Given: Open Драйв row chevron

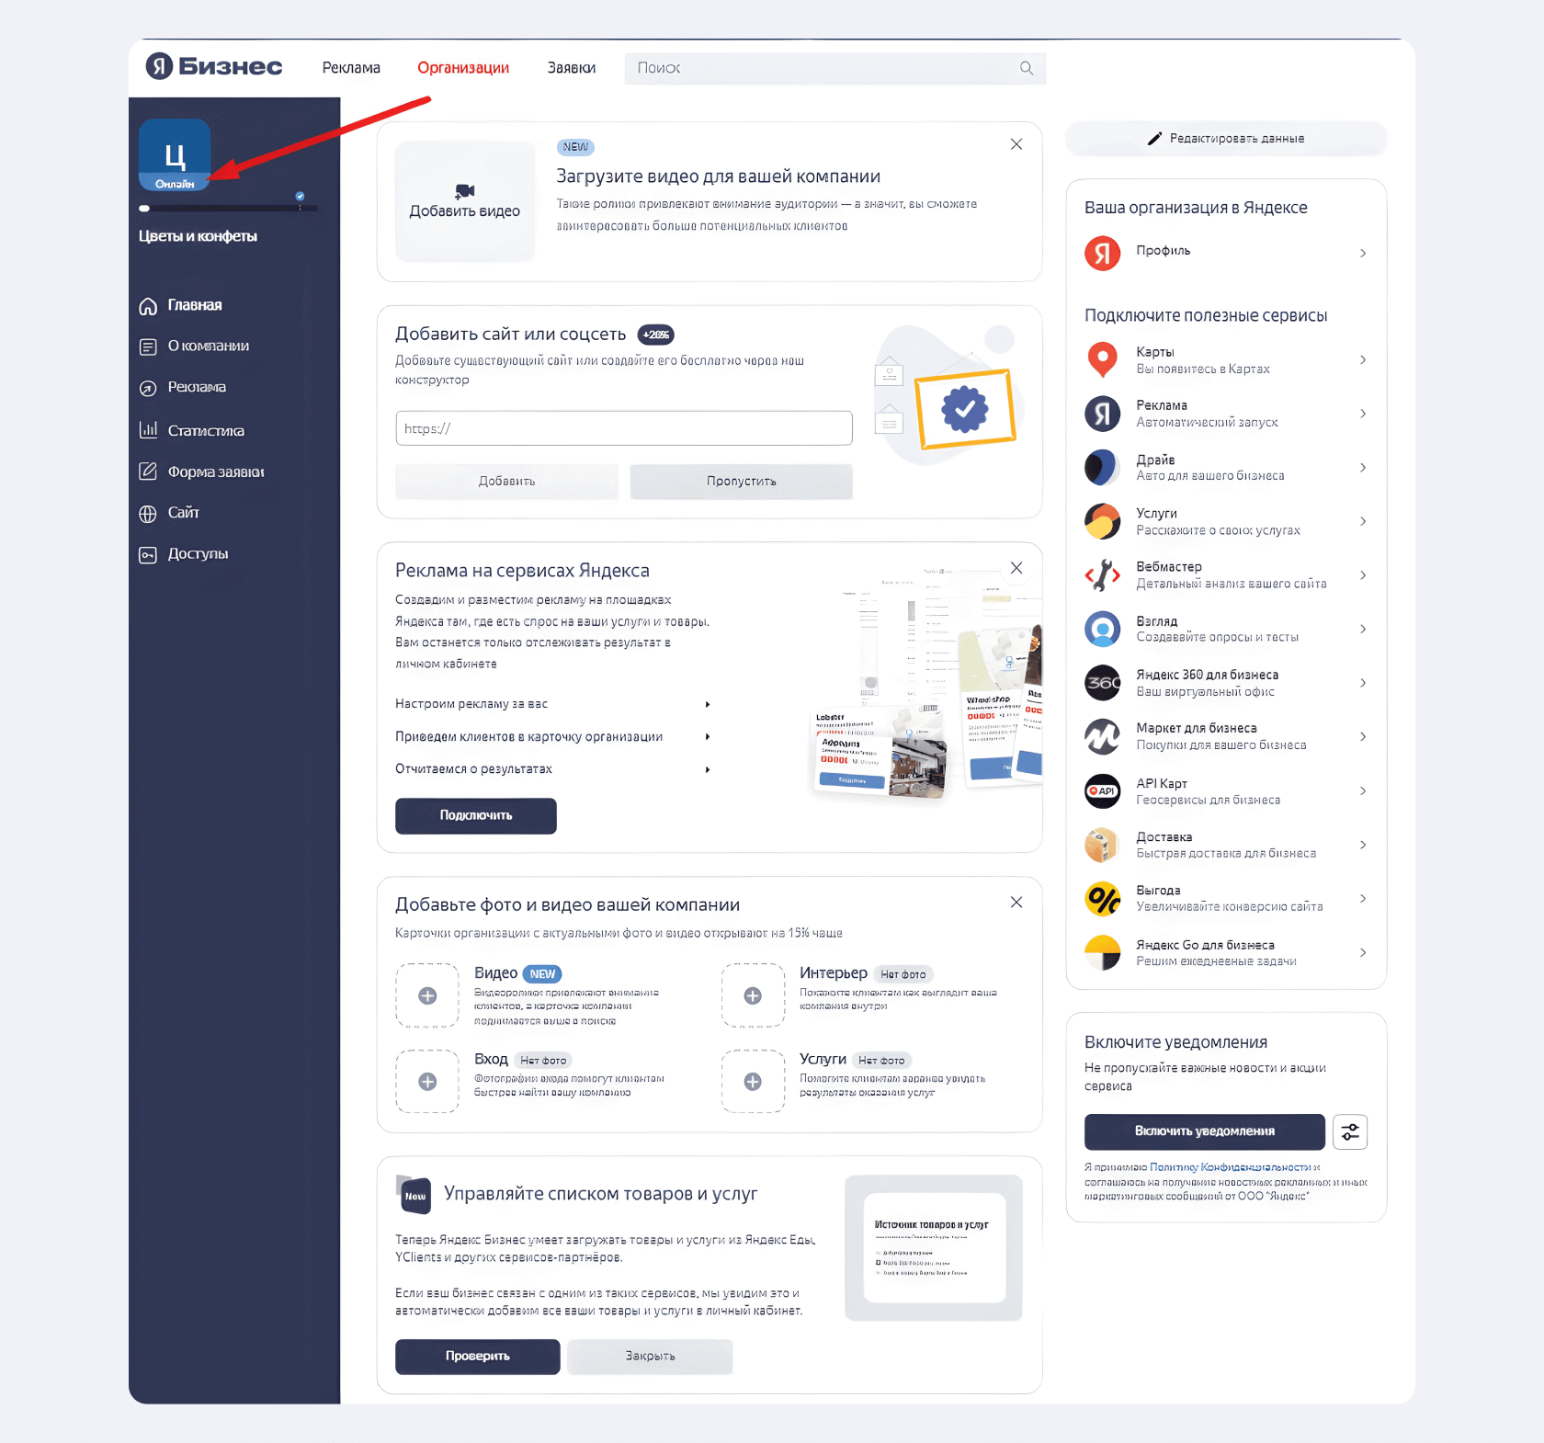Looking at the screenshot, I should (1363, 467).
